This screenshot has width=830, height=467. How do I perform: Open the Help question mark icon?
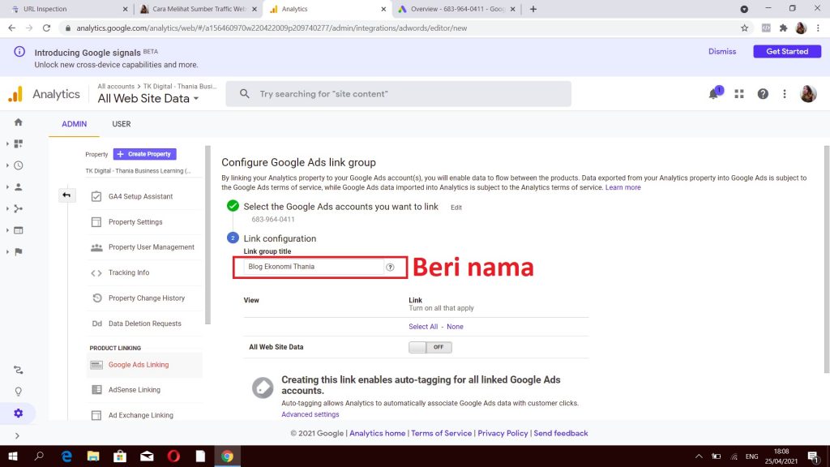[x=763, y=94]
